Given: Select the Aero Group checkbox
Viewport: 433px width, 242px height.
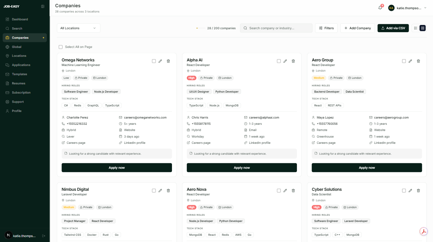Looking at the screenshot, I should click(x=404, y=61).
